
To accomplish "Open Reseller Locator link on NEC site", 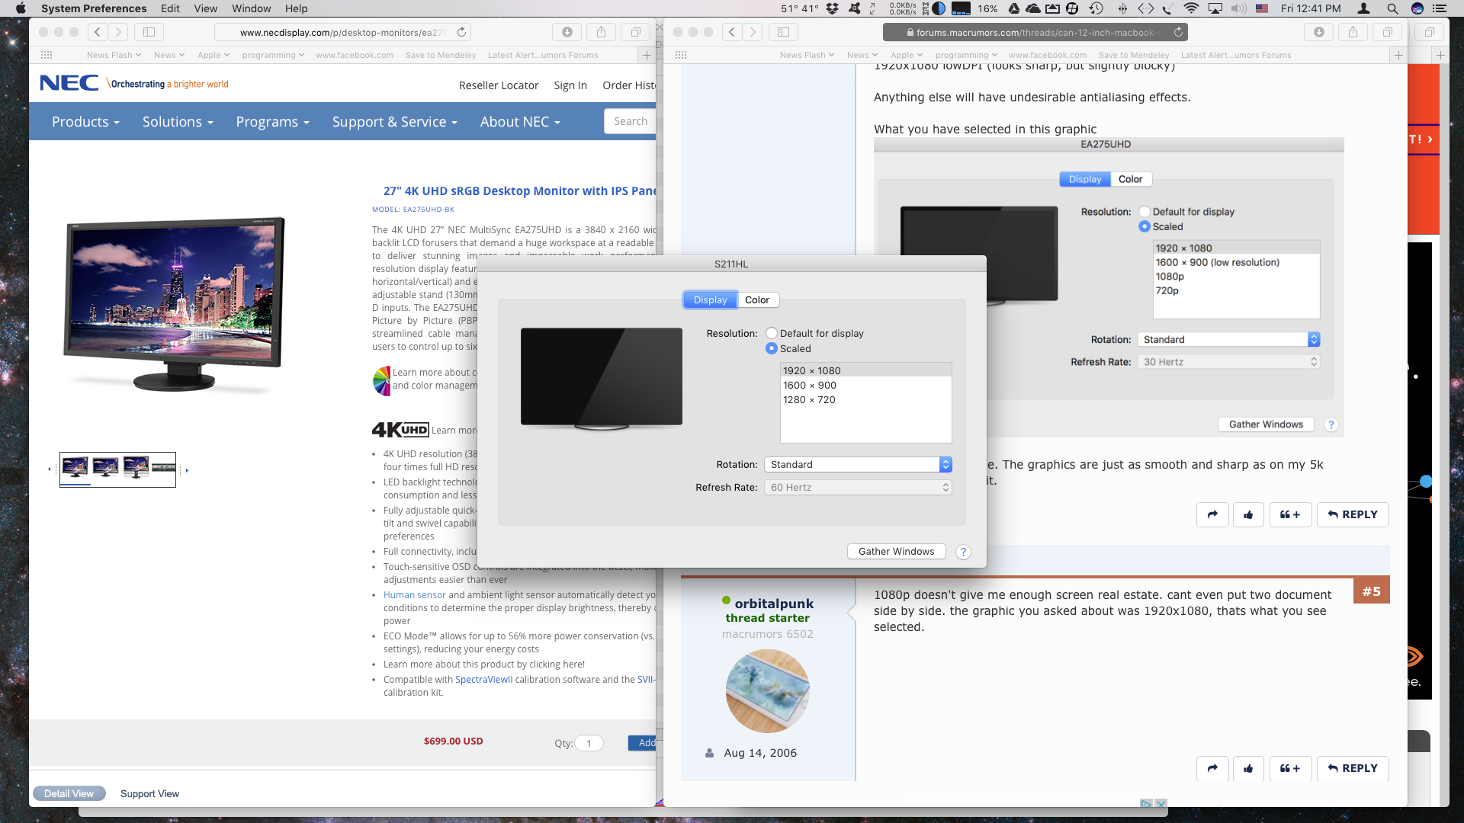I will click(499, 85).
